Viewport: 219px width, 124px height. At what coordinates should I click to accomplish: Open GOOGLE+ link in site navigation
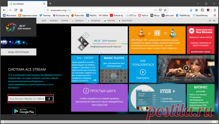78,21
